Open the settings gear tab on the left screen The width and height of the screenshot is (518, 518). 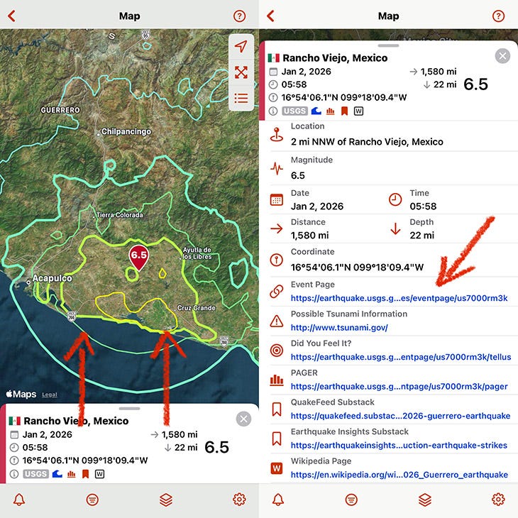point(239,500)
